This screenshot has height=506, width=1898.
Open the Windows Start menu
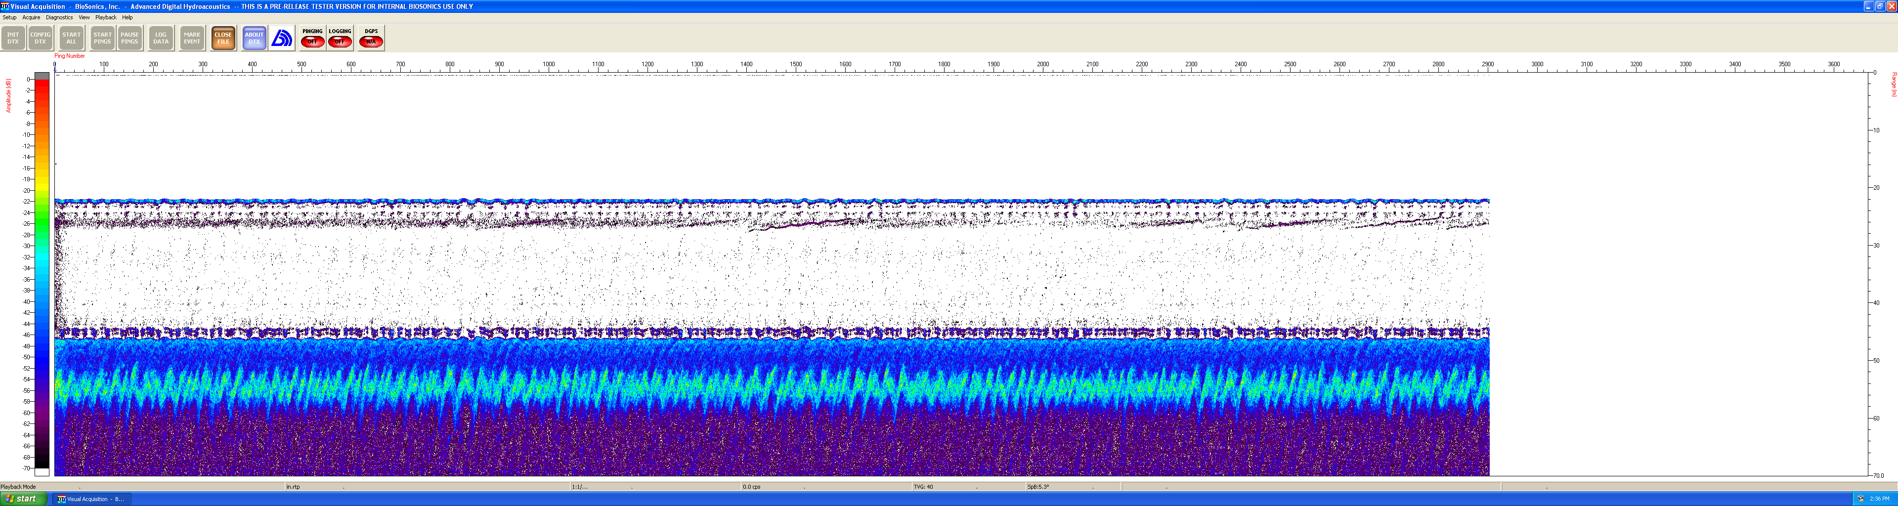click(x=24, y=499)
